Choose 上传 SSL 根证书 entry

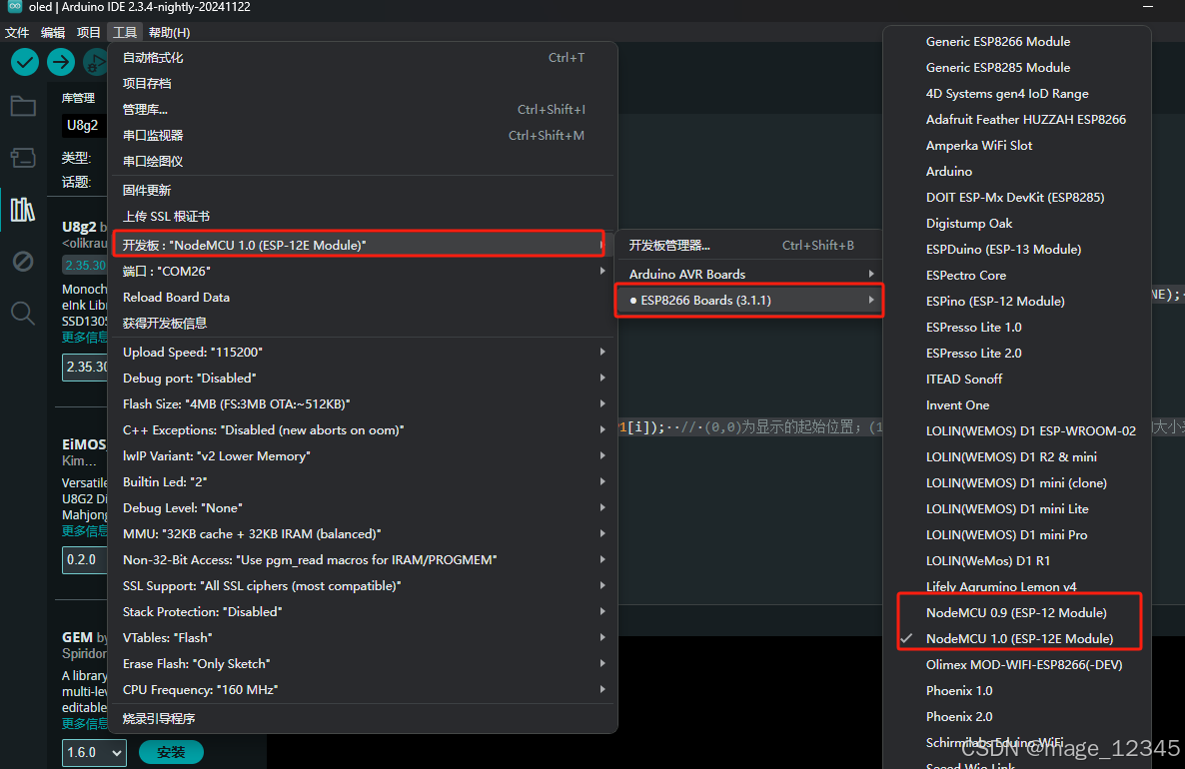click(x=363, y=216)
